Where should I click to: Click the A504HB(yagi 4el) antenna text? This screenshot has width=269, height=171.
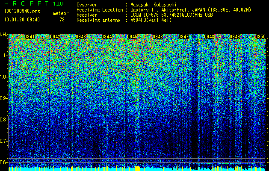click(151, 20)
